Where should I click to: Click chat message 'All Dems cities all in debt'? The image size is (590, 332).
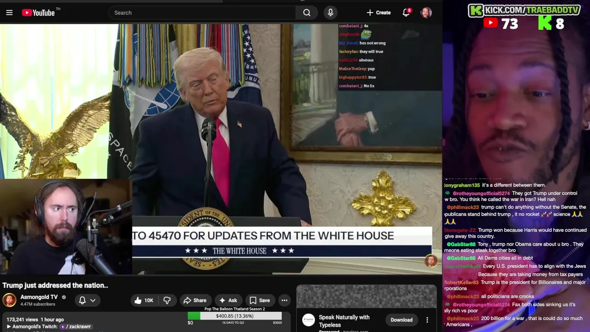[x=505, y=258]
